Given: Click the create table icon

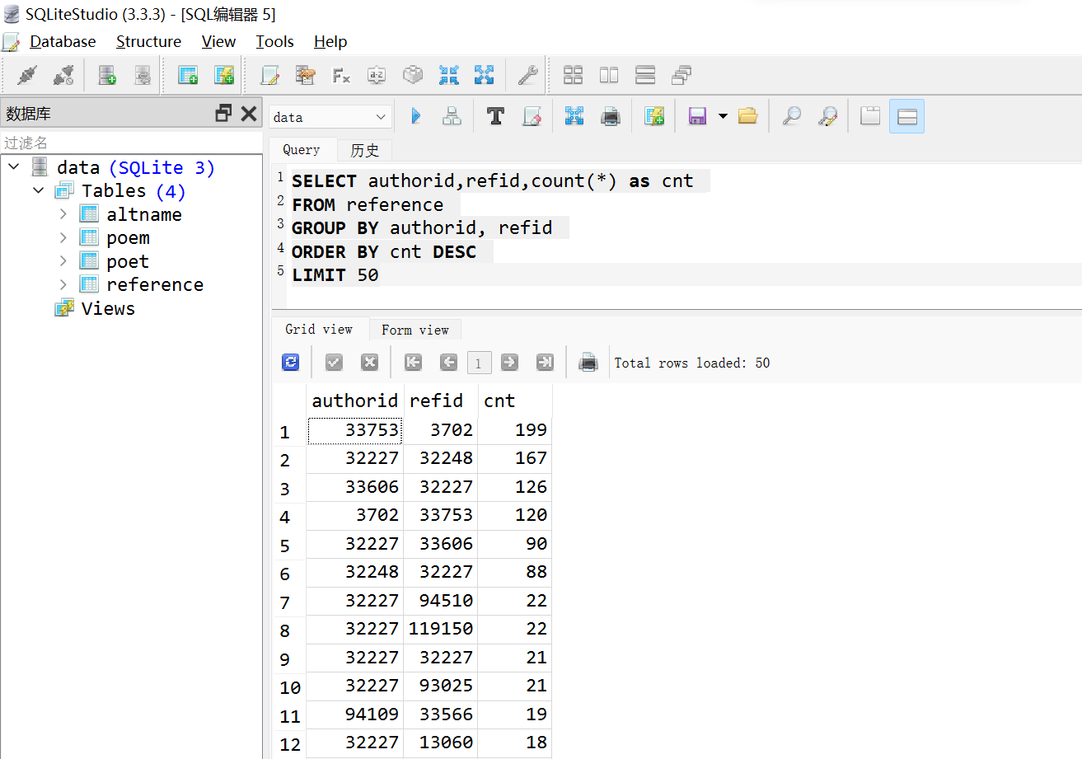Looking at the screenshot, I should (x=188, y=76).
